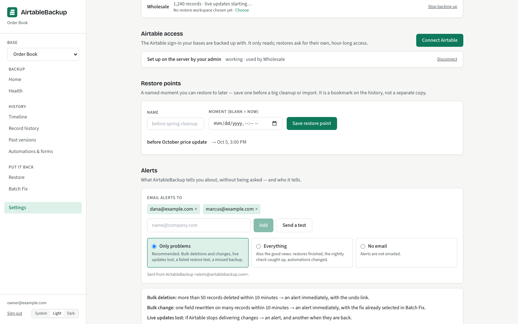Click the 'Oct 5, 3:00 PM' timestamp

pyautogui.click(x=232, y=142)
